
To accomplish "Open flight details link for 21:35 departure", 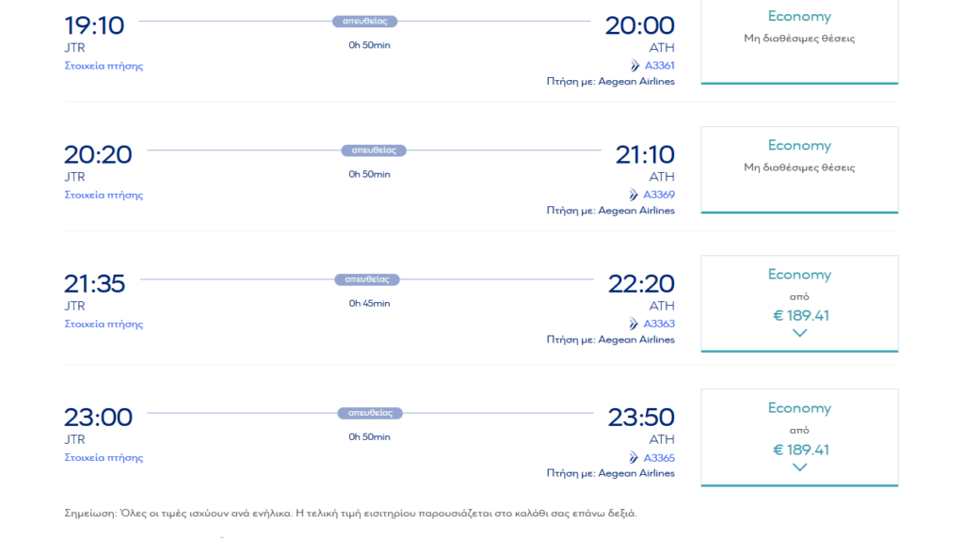I will coord(104,324).
